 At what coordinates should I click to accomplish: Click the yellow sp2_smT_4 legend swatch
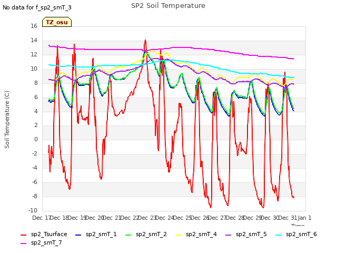pyautogui.click(x=179, y=235)
